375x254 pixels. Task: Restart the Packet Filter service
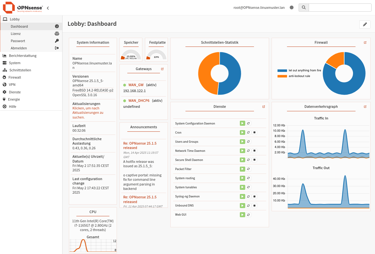pos(249,169)
